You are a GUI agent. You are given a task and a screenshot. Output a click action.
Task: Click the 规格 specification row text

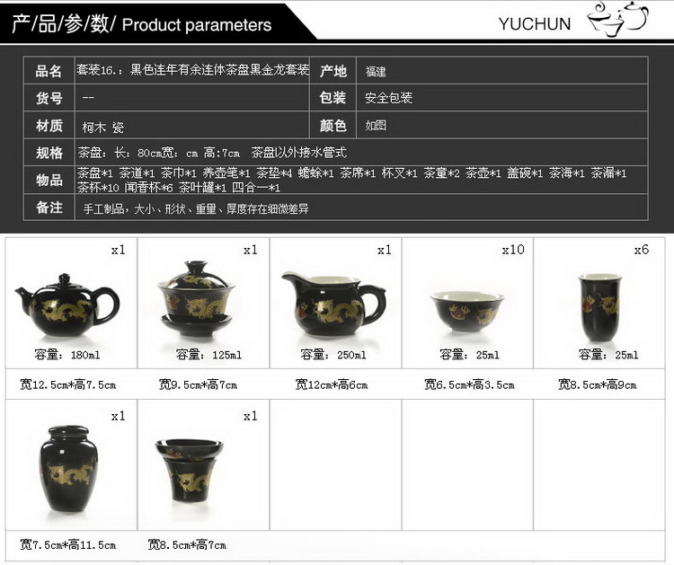click(212, 153)
